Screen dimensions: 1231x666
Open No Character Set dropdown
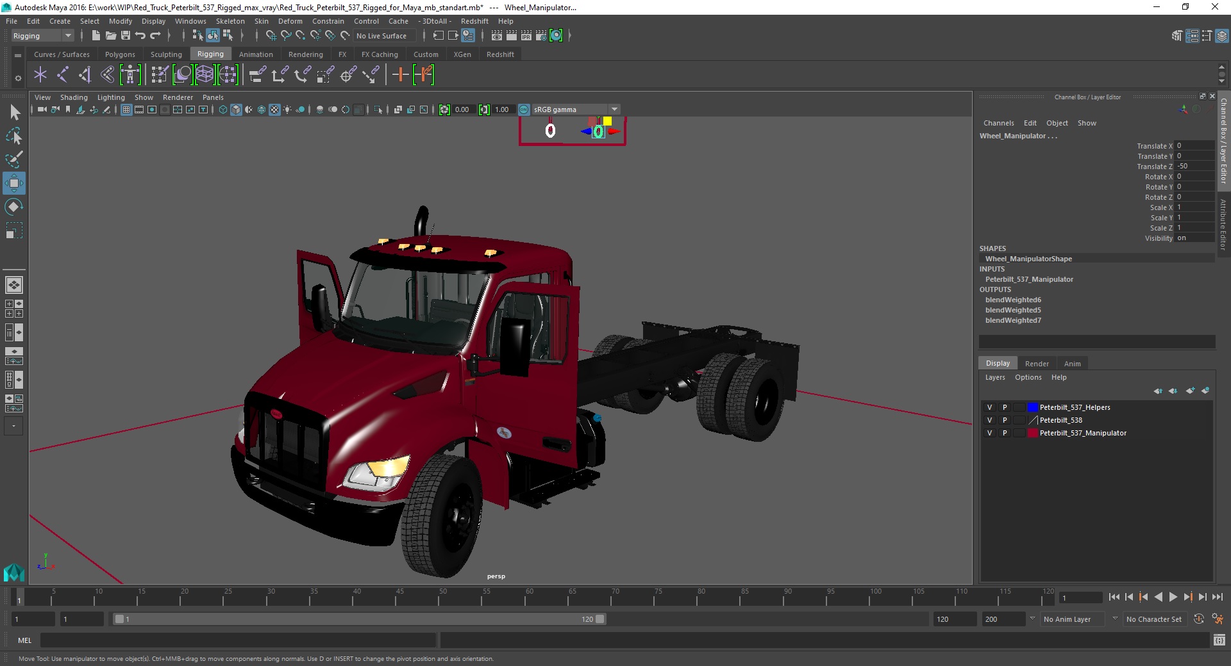pyautogui.click(x=1154, y=619)
